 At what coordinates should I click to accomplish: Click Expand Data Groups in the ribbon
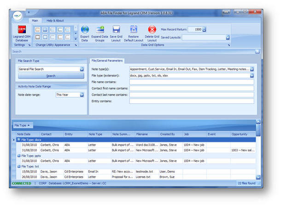click(x=100, y=34)
